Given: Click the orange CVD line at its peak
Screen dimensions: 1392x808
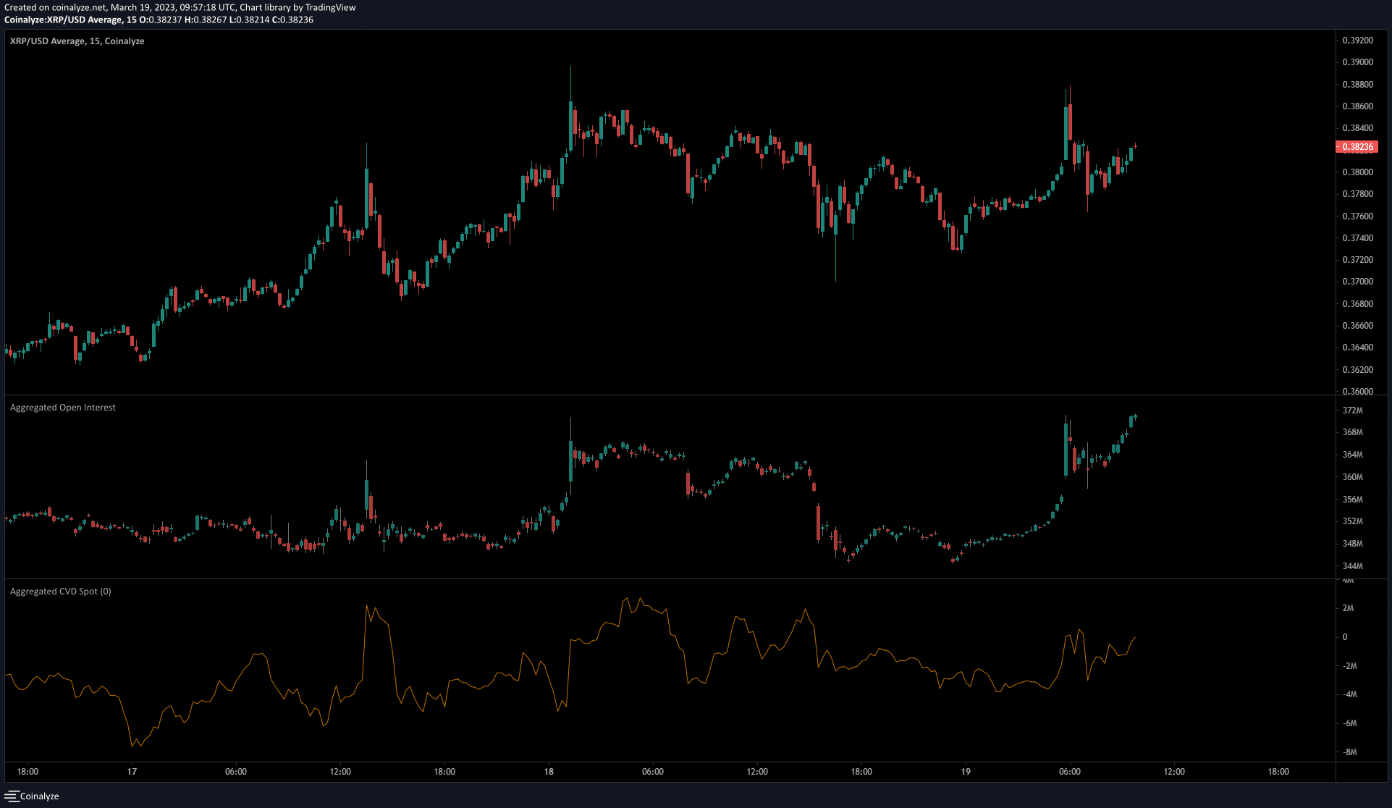Looking at the screenshot, I should pos(626,599).
